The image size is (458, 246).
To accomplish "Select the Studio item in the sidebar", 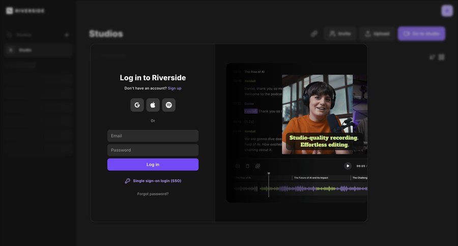I will (38, 50).
